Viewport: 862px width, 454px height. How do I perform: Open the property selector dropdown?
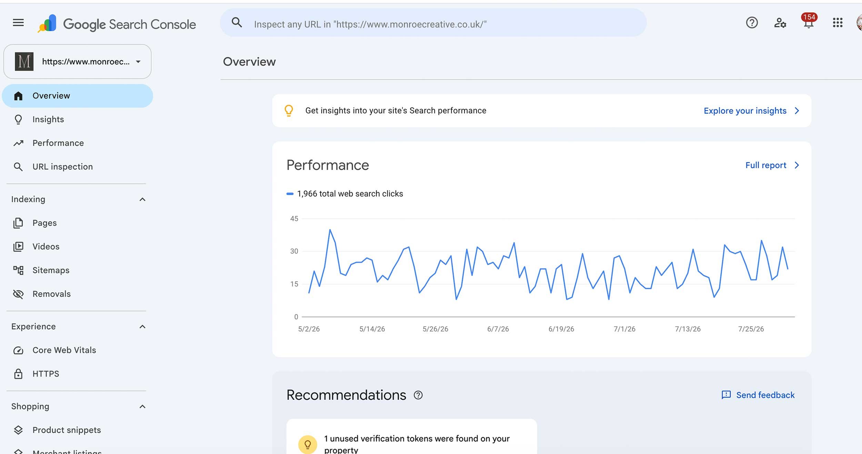78,62
